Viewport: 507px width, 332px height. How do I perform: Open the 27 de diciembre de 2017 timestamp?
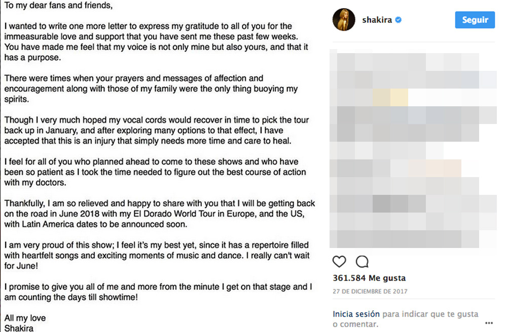coord(370,292)
